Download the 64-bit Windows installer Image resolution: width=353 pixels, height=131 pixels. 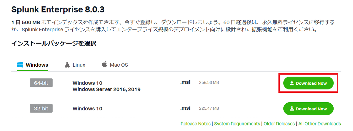click(308, 83)
